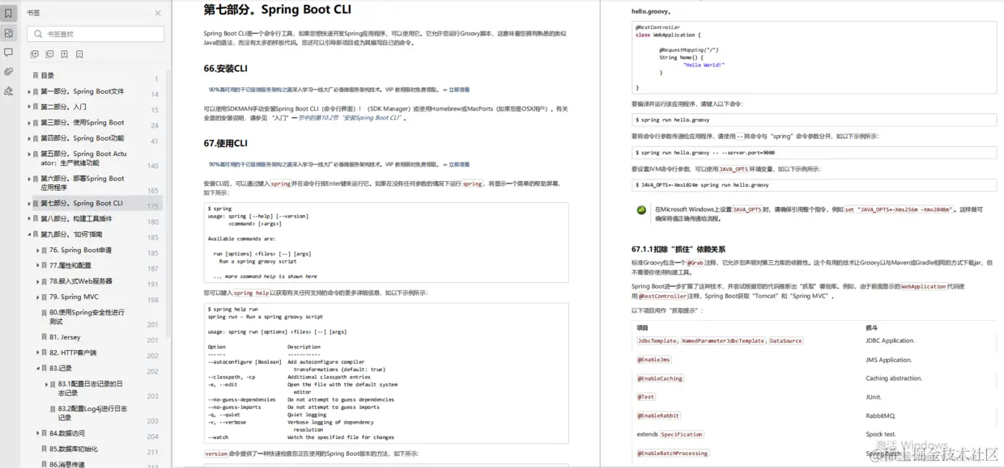
Task: Open 86.消息传递 bookmark
Action: point(67,464)
